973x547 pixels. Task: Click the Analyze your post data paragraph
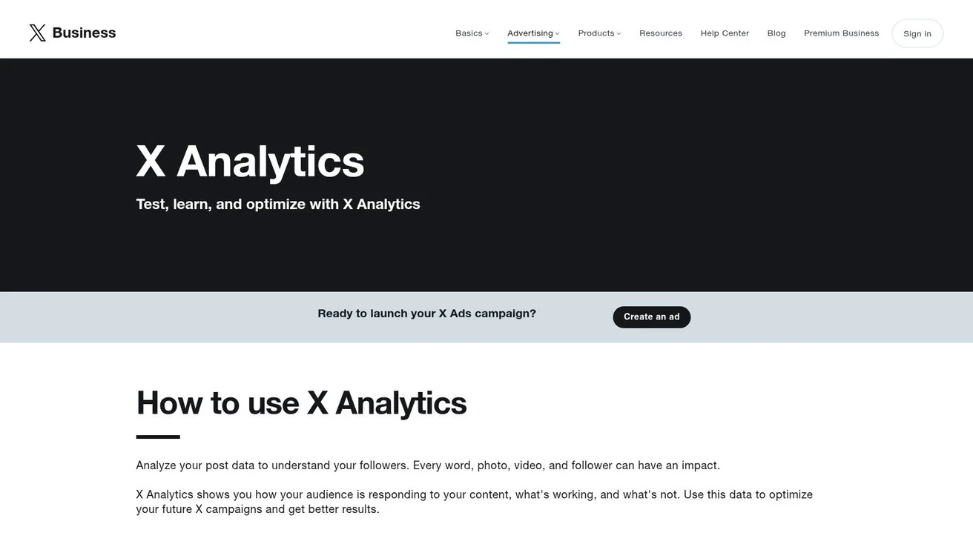point(428,465)
